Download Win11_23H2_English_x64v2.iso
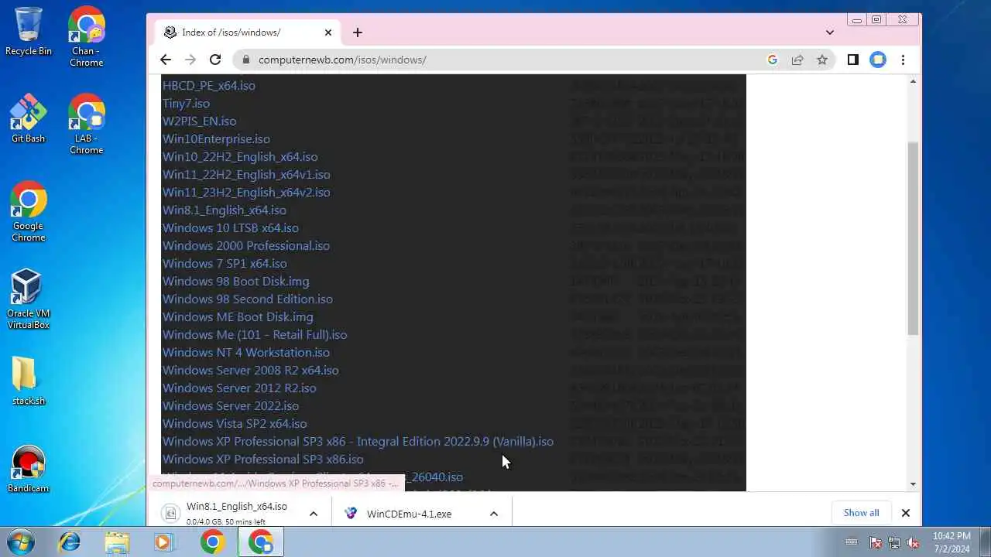Viewport: 991px width, 557px height. click(x=246, y=192)
